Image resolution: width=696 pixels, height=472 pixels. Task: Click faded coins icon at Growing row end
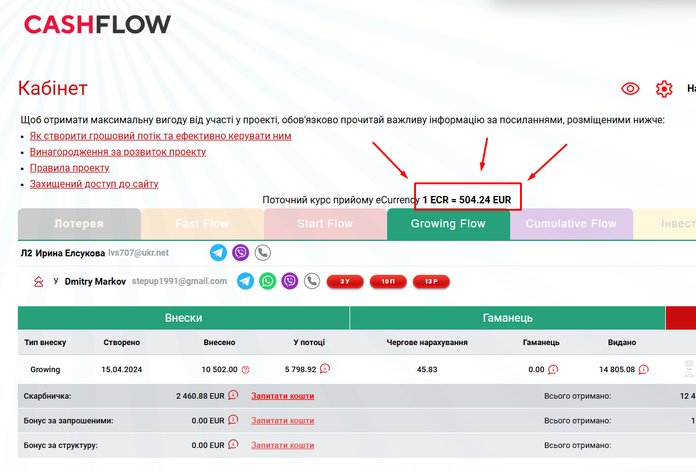(689, 369)
